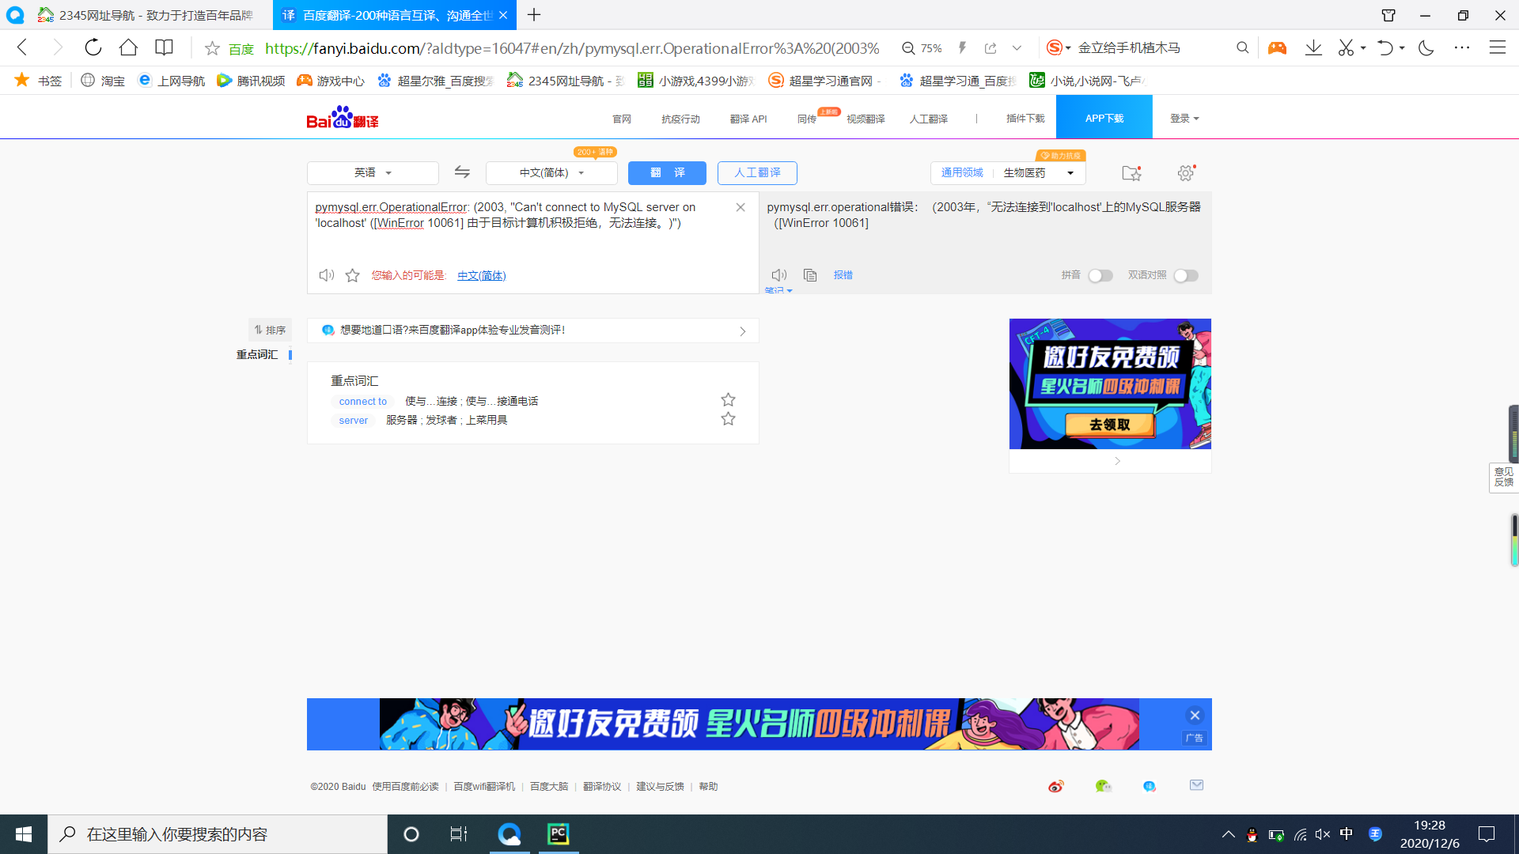Click the swap languages arrows icon

pyautogui.click(x=462, y=172)
